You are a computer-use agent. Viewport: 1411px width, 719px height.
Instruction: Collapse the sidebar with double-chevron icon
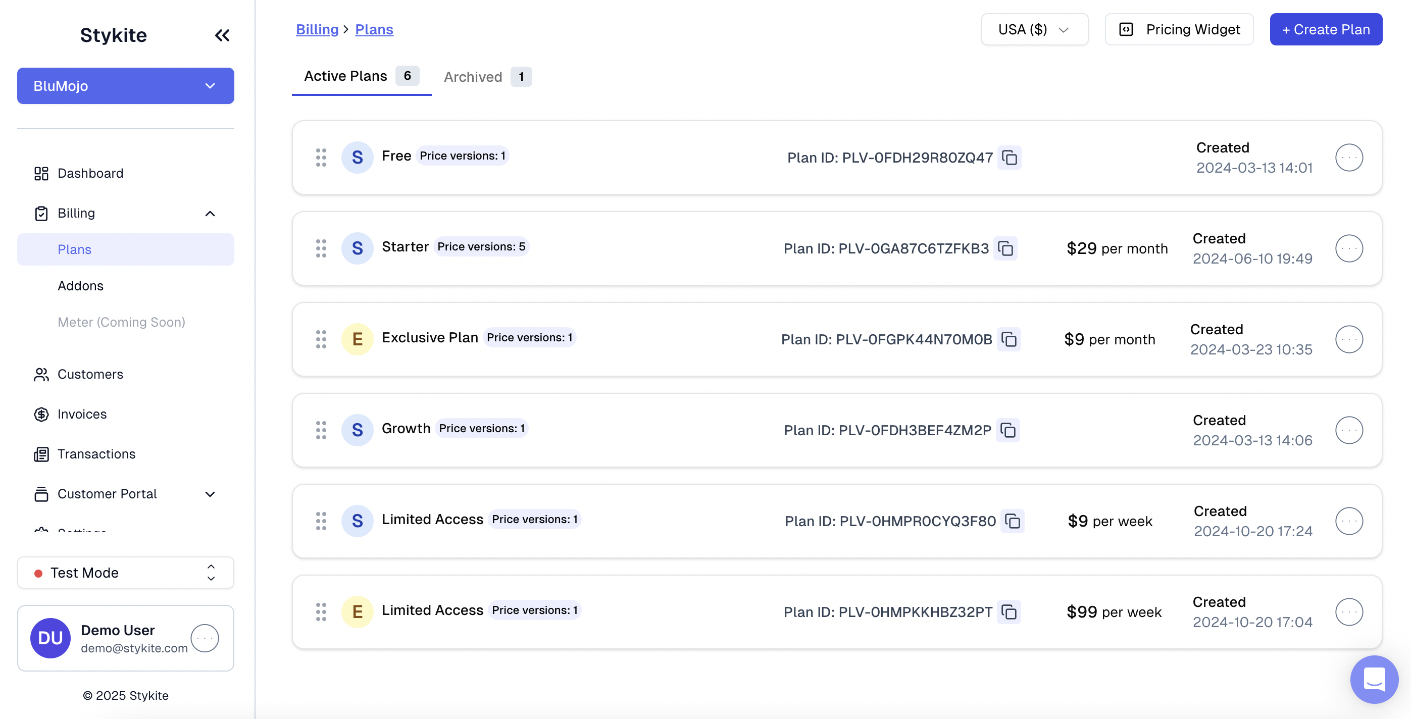tap(222, 35)
